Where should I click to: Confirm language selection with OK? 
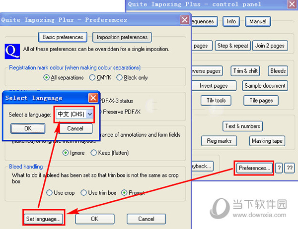28,128
